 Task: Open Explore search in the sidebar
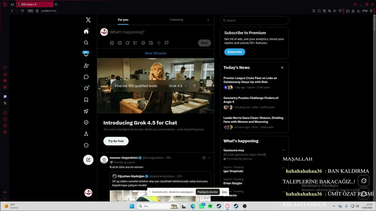pyautogui.click(x=86, y=43)
